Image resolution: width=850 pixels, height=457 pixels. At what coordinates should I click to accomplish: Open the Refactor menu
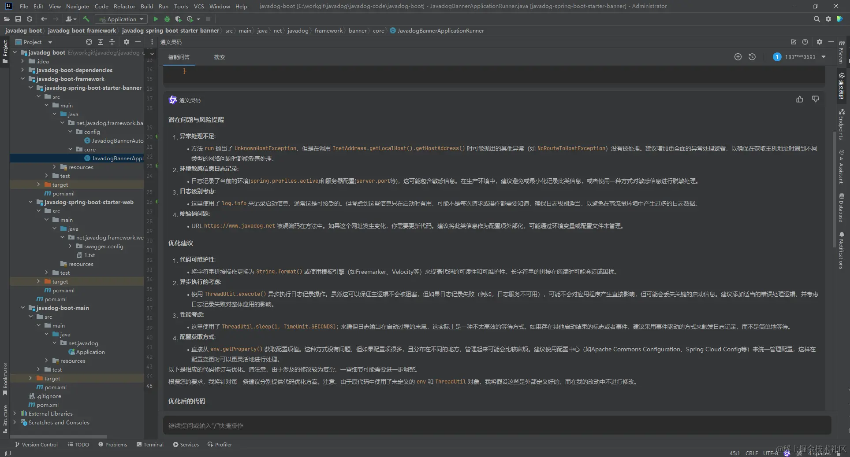point(124,6)
